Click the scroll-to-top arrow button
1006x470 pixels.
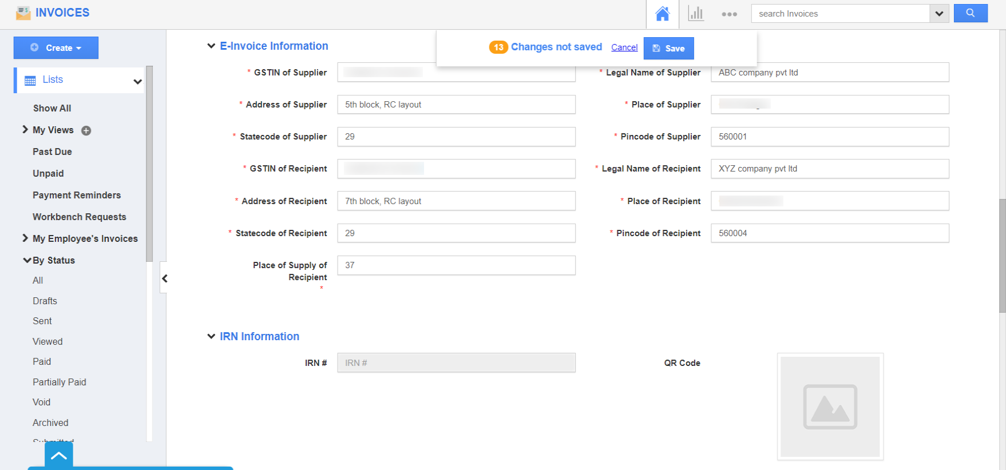(x=59, y=456)
